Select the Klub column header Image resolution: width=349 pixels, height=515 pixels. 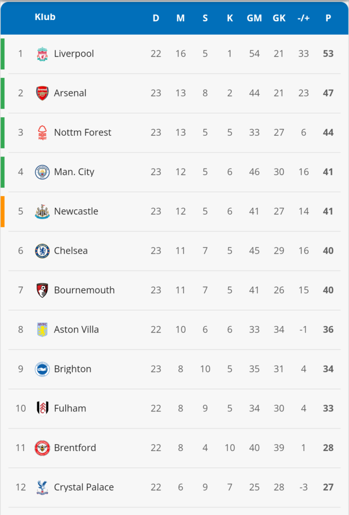click(45, 17)
